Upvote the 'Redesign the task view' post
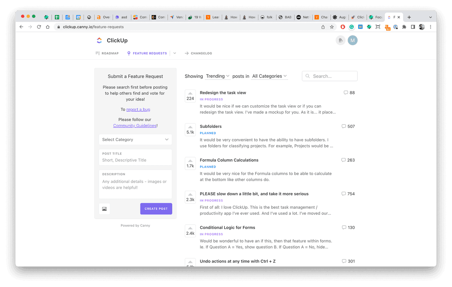 190,96
